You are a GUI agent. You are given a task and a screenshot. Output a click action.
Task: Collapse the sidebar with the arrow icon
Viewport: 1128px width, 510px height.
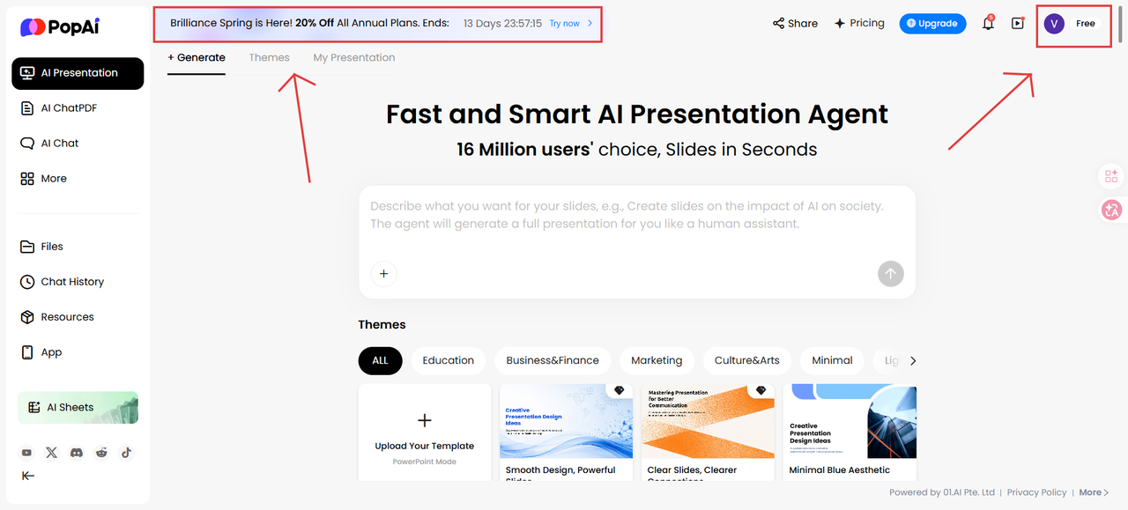coord(28,476)
